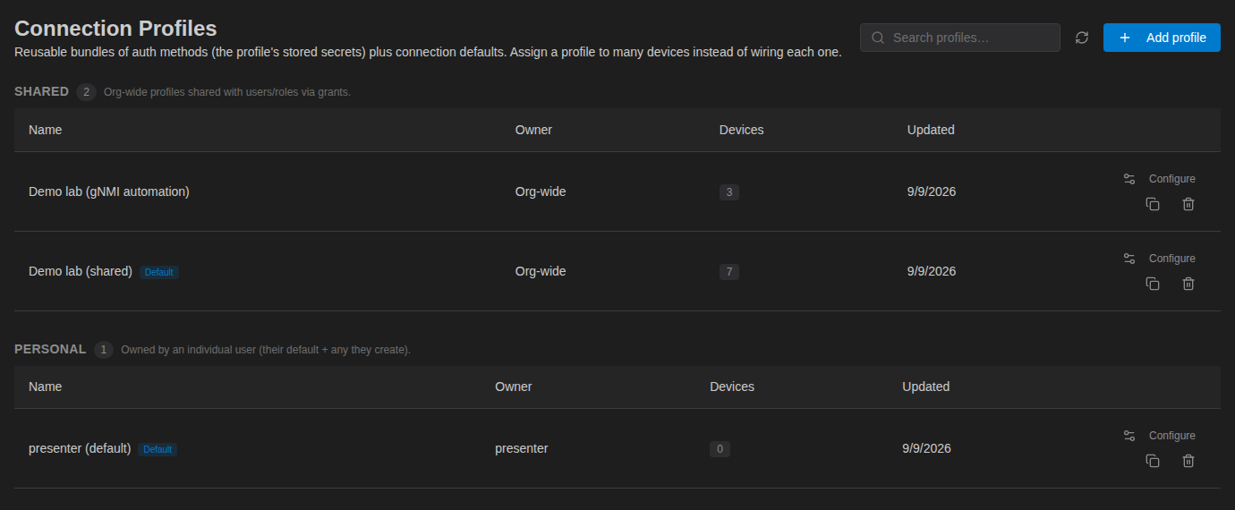Click the Default badge on presenter (default)
The height and width of the screenshot is (510, 1235).
point(158,449)
